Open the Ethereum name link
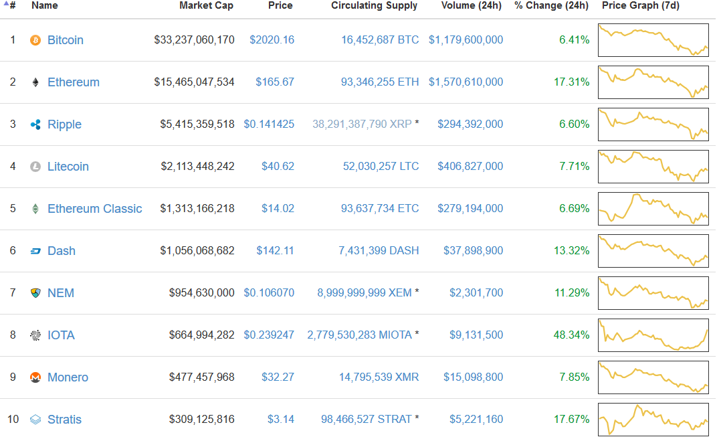This screenshot has width=717, height=439. click(74, 82)
